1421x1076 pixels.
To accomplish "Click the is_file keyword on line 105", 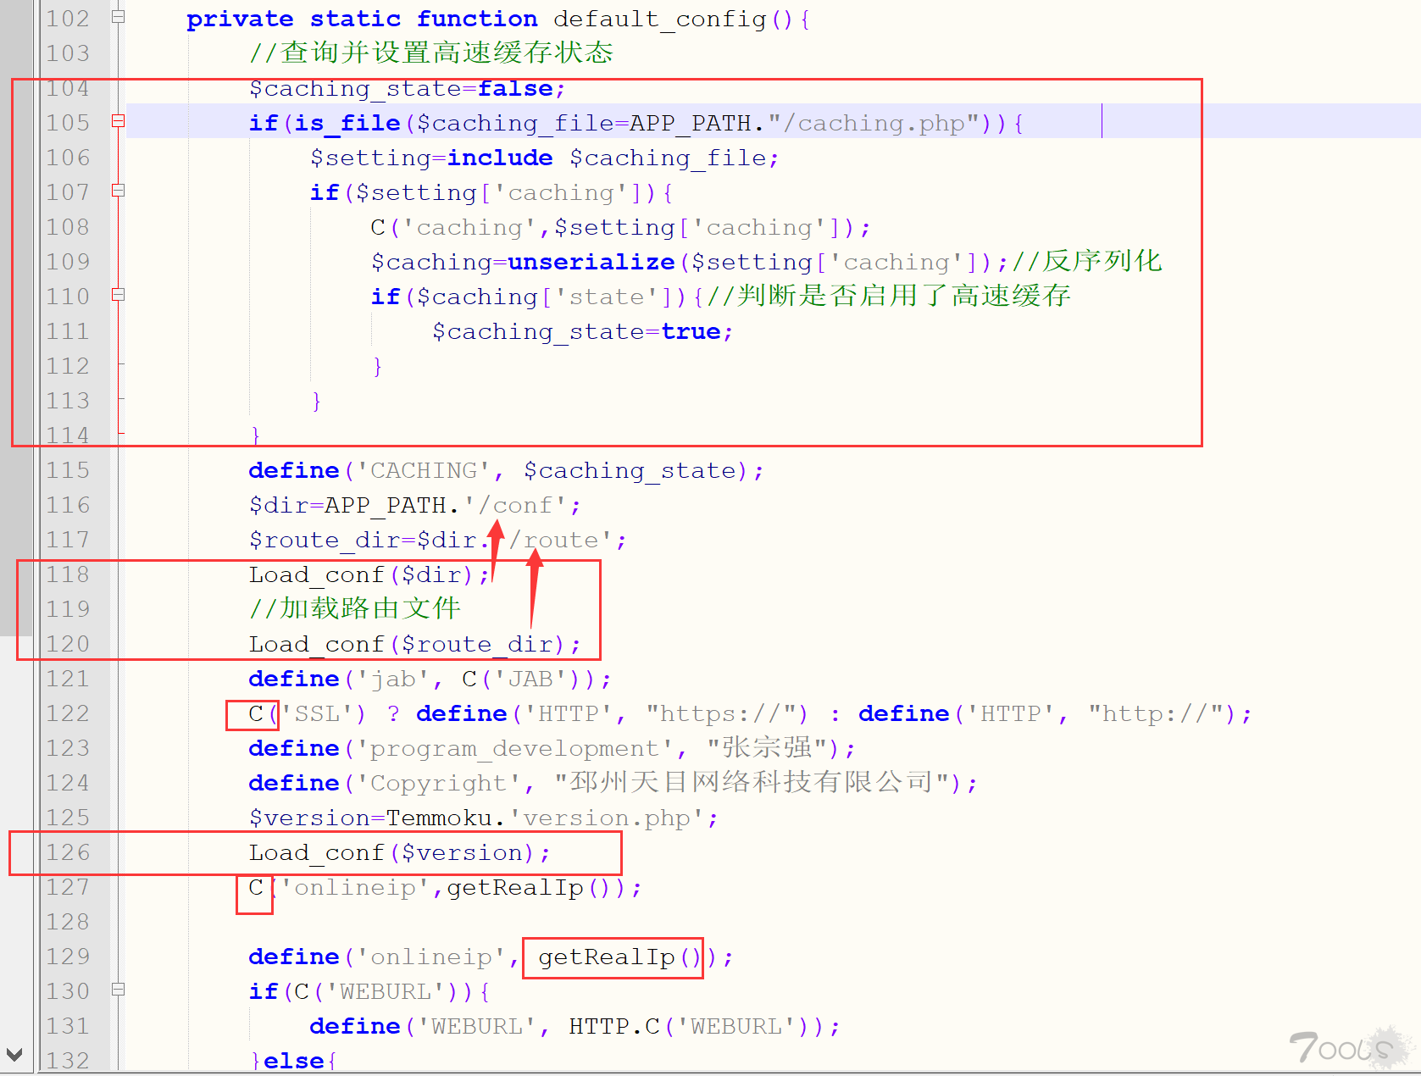I will click(347, 124).
